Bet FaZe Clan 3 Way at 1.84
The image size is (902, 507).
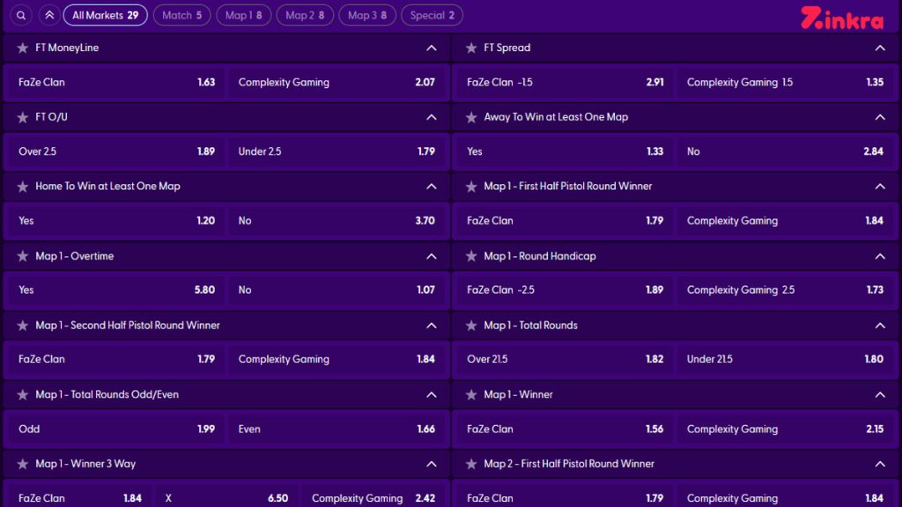click(78, 496)
